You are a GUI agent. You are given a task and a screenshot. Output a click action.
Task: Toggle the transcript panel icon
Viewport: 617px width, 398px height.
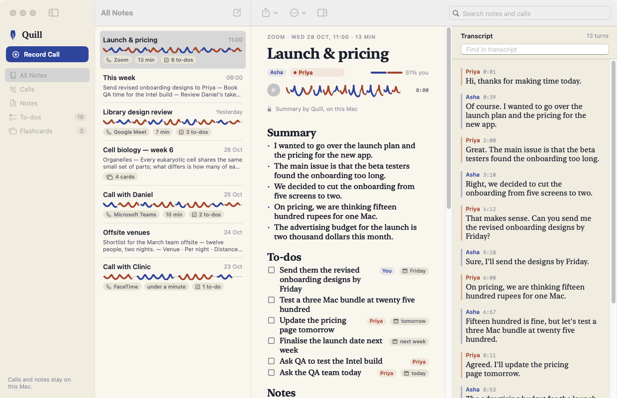tap(322, 13)
